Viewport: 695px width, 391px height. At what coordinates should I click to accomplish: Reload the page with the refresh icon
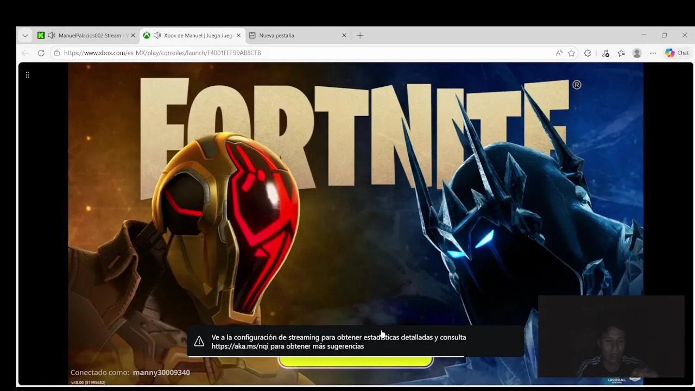pos(41,53)
